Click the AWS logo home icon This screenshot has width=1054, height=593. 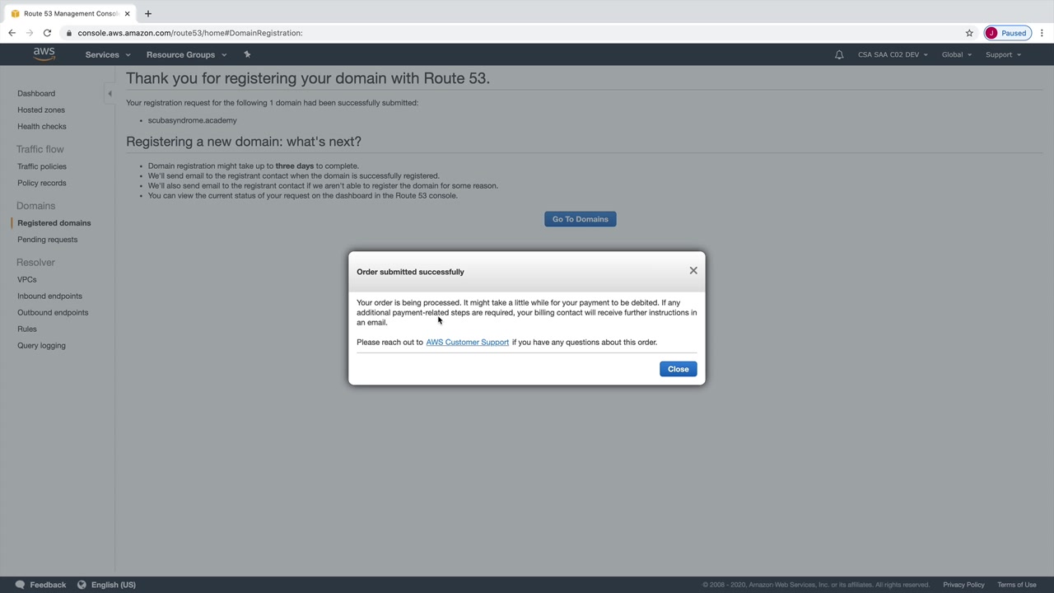(x=44, y=54)
